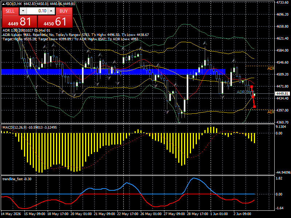Click the current price tag 4449.81
The width and height of the screenshot is (291, 218).
pyautogui.click(x=282, y=94)
